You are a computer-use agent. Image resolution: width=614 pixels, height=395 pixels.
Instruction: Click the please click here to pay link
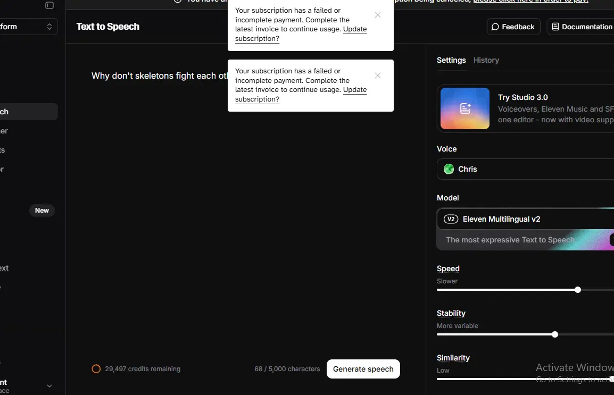[x=530, y=1]
